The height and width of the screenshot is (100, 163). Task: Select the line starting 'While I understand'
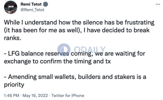79,22
